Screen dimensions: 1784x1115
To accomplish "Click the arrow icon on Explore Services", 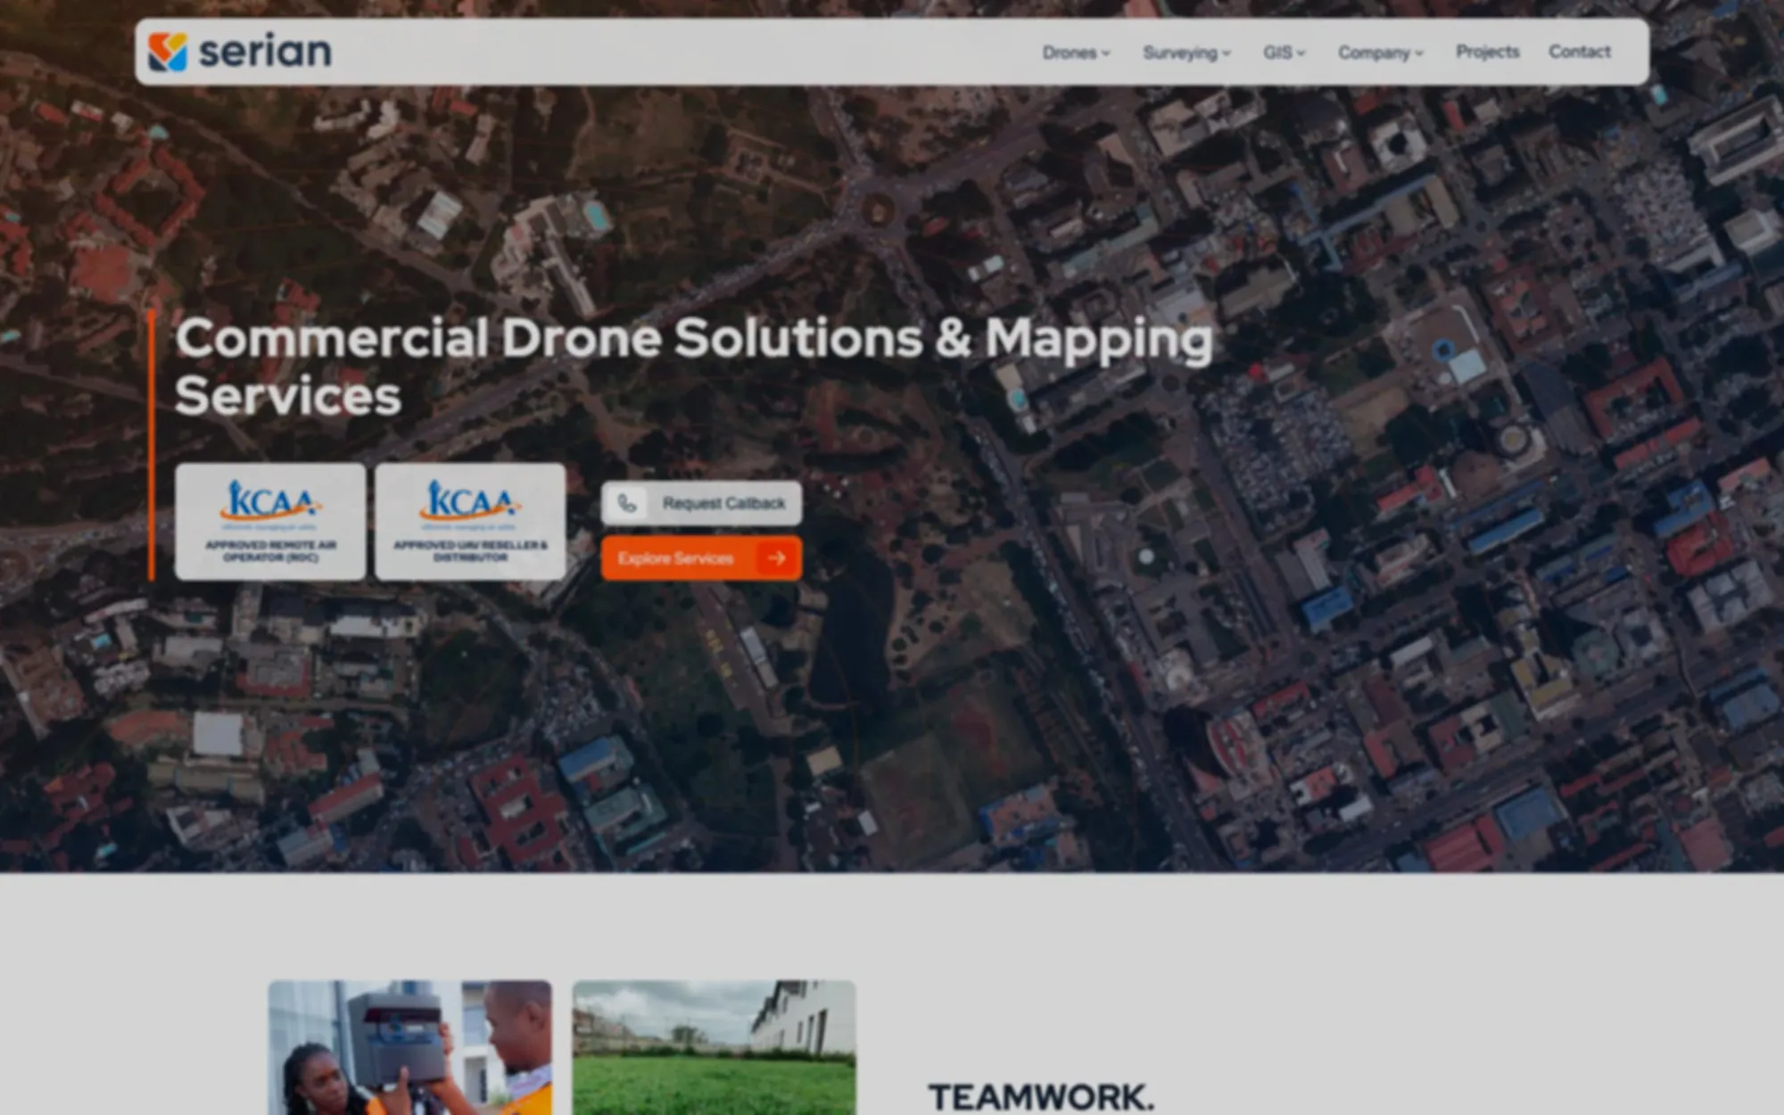I will point(776,558).
